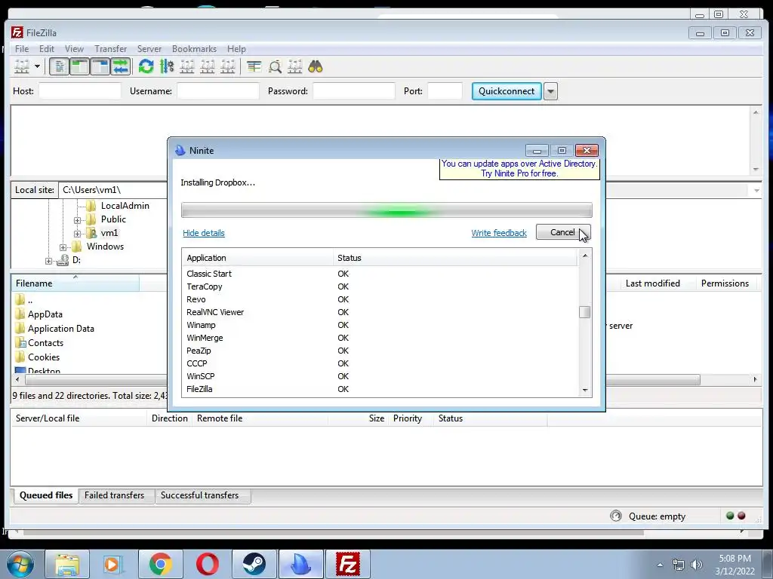Open the Transfer menu

click(110, 49)
